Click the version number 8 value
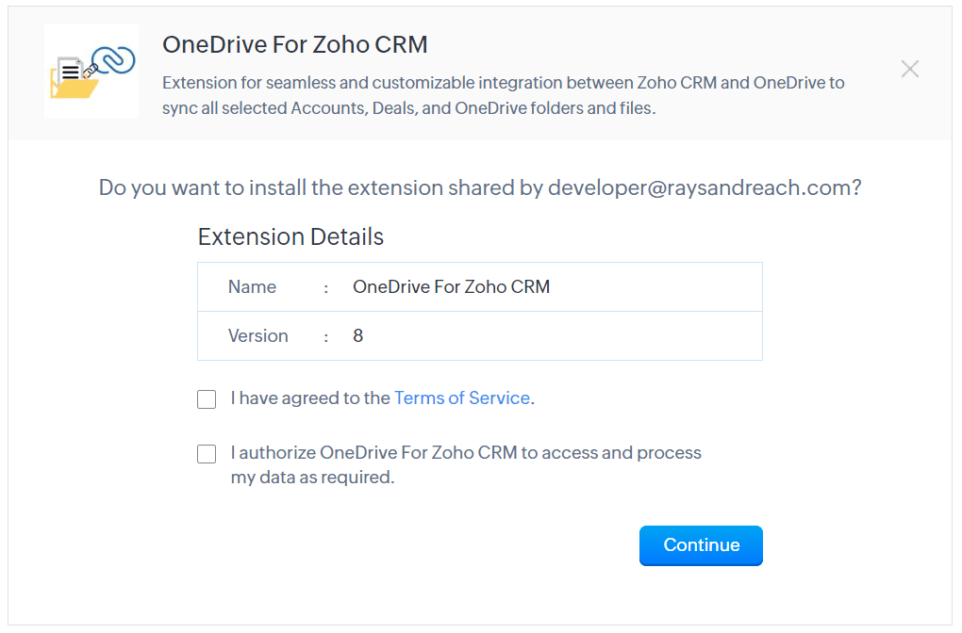 click(x=358, y=335)
